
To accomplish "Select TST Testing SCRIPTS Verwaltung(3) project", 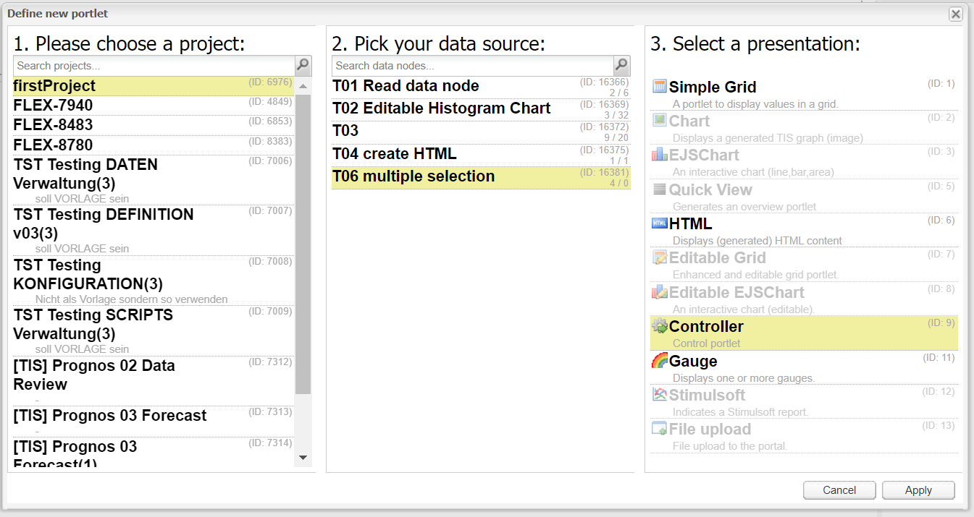I will [x=154, y=330].
